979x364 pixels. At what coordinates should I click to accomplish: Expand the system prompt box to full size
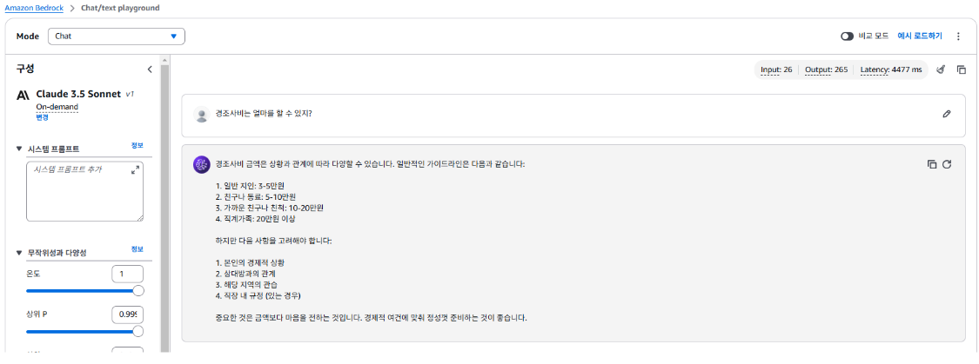135,170
